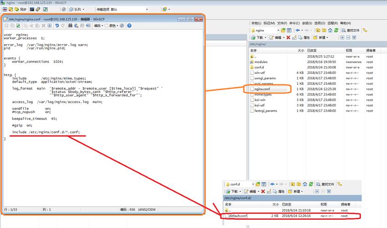Open the 标记(M) menu
Screen dimensions: 387x228
pyautogui.click(x=269, y=23)
